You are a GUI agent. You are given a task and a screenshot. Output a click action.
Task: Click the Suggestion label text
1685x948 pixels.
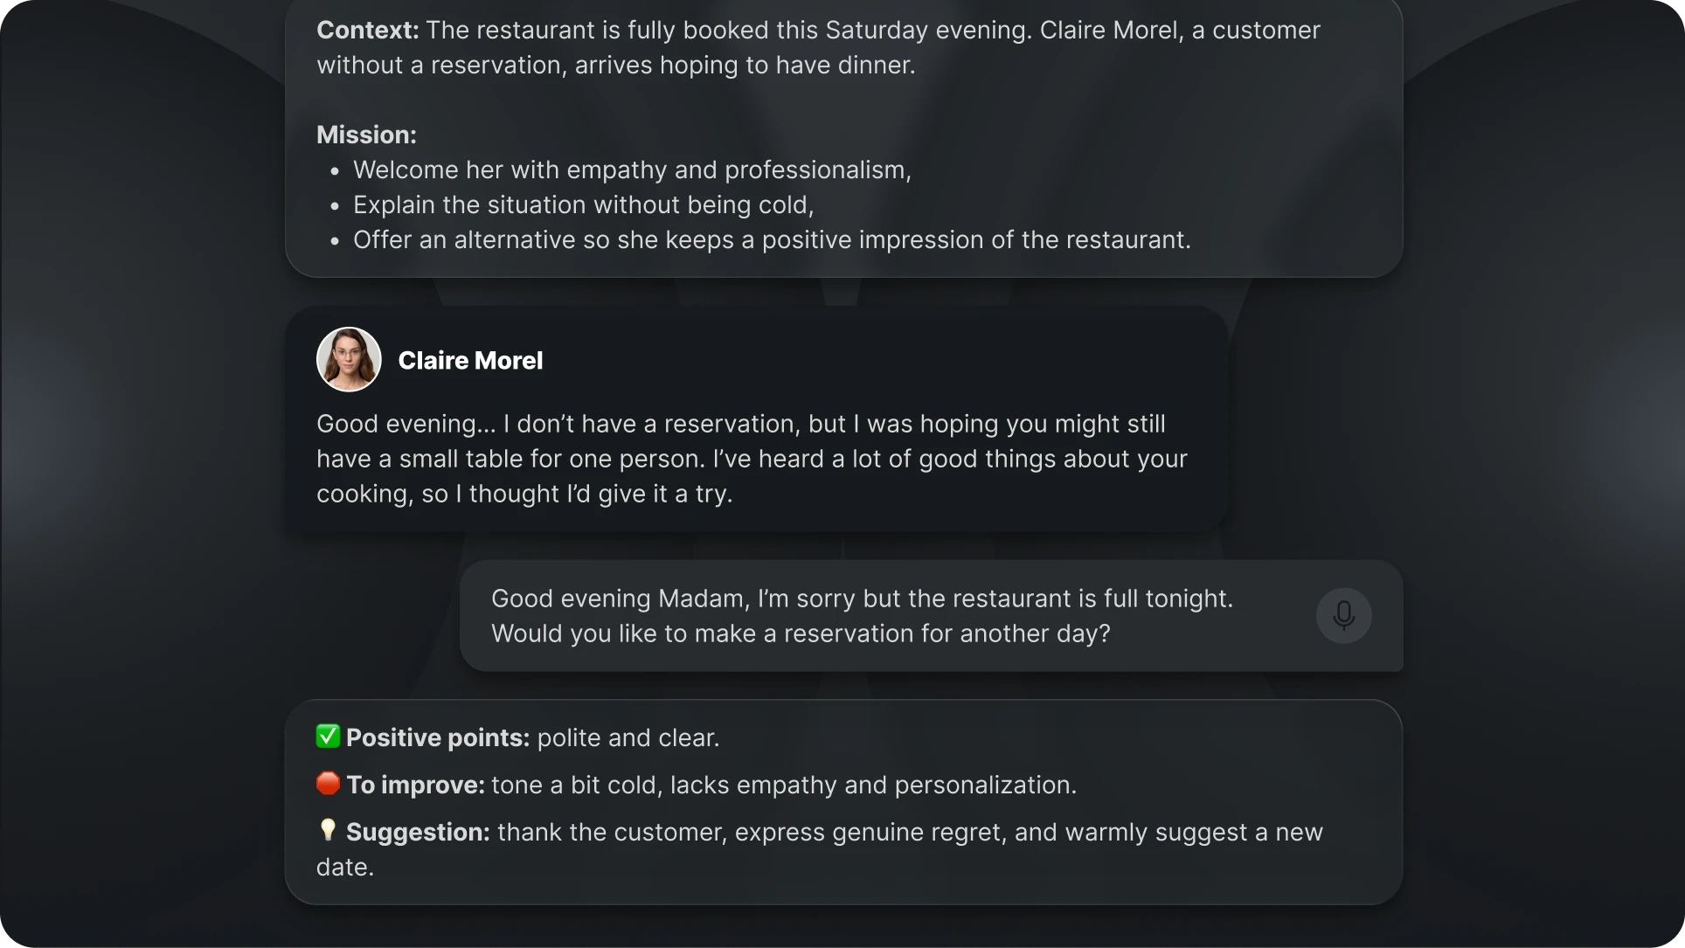417,831
